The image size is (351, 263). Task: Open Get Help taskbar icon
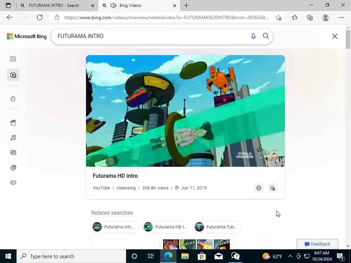pos(235,256)
